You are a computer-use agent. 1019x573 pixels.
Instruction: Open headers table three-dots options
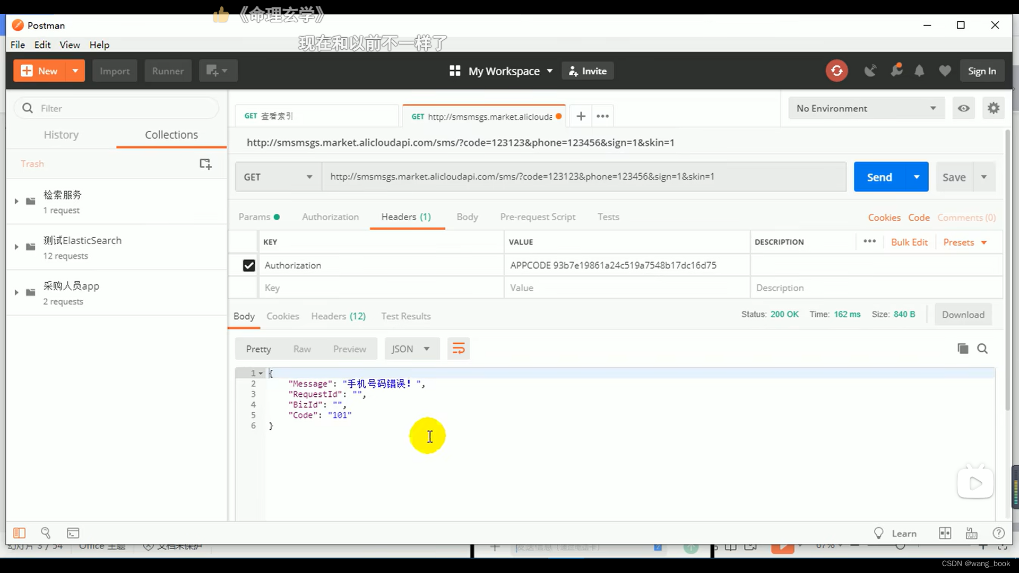tap(869, 241)
